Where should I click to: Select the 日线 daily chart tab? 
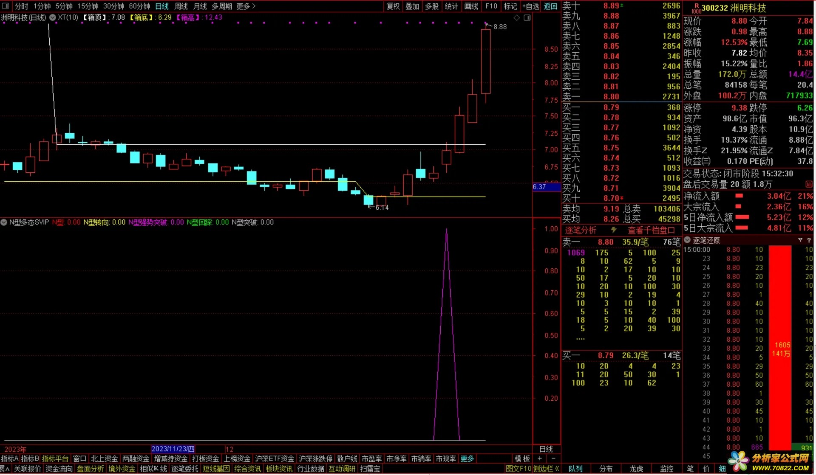pyautogui.click(x=162, y=6)
